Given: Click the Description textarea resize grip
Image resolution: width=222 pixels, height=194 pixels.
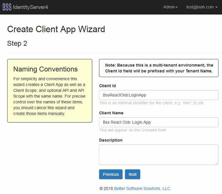Looking at the screenshot, I should (x=216, y=163).
